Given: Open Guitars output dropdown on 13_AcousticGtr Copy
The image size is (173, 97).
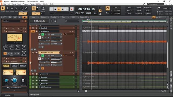Looking at the screenshot, I should pos(56,65).
